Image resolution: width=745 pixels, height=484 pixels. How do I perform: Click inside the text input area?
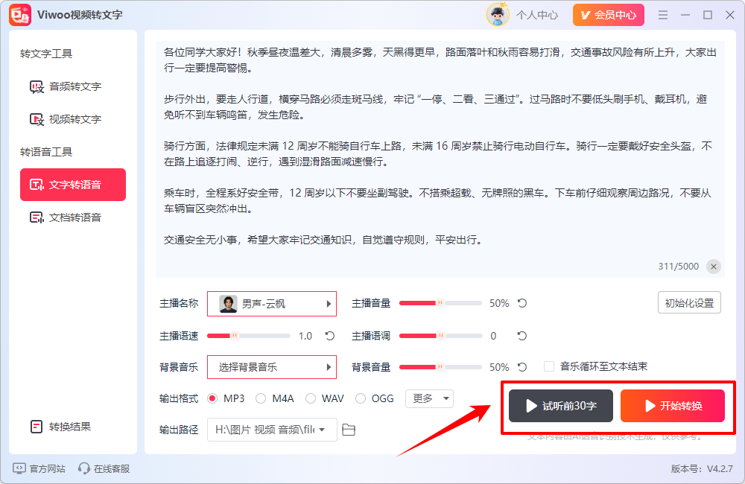(440, 159)
